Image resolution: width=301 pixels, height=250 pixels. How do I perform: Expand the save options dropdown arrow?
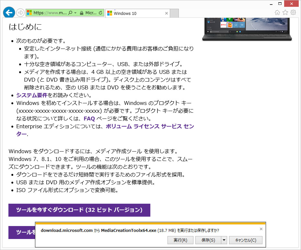point(224,240)
